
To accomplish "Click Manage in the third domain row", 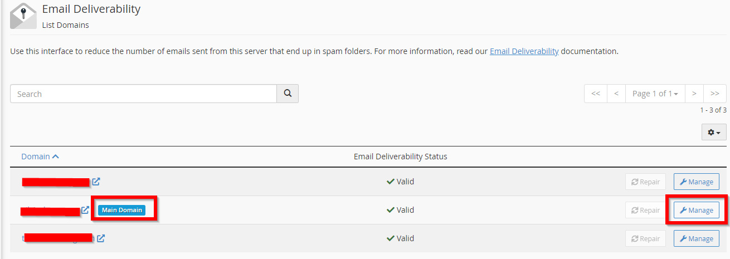I will [x=697, y=238].
